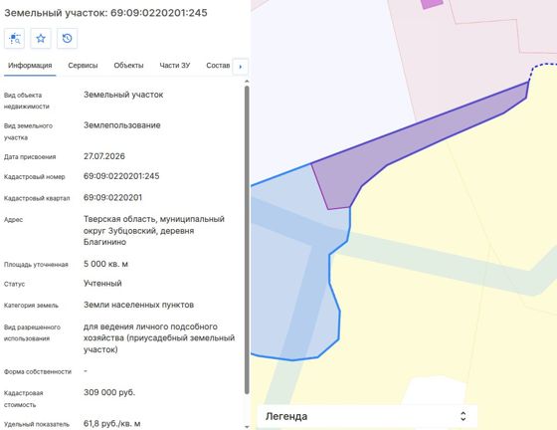Show more tabs with right arrow
This screenshot has width=557, height=430.
[241, 67]
